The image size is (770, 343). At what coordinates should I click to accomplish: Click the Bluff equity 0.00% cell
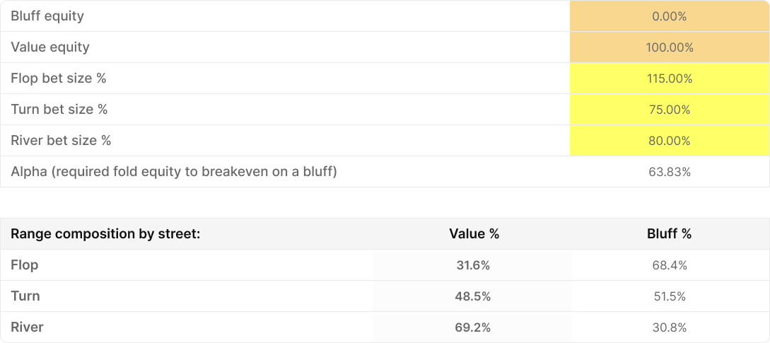click(x=669, y=16)
